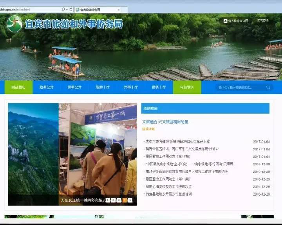This screenshot has height=225, width=282.
Task: Open a new blank browser tab
Action: 125,10
